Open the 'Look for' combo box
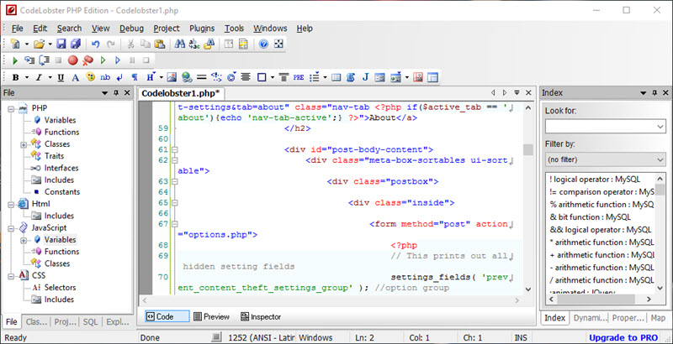673x344 pixels. click(660, 126)
